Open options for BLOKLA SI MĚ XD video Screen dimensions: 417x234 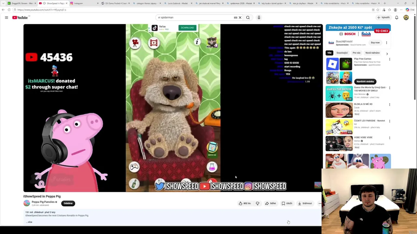[x=389, y=105]
